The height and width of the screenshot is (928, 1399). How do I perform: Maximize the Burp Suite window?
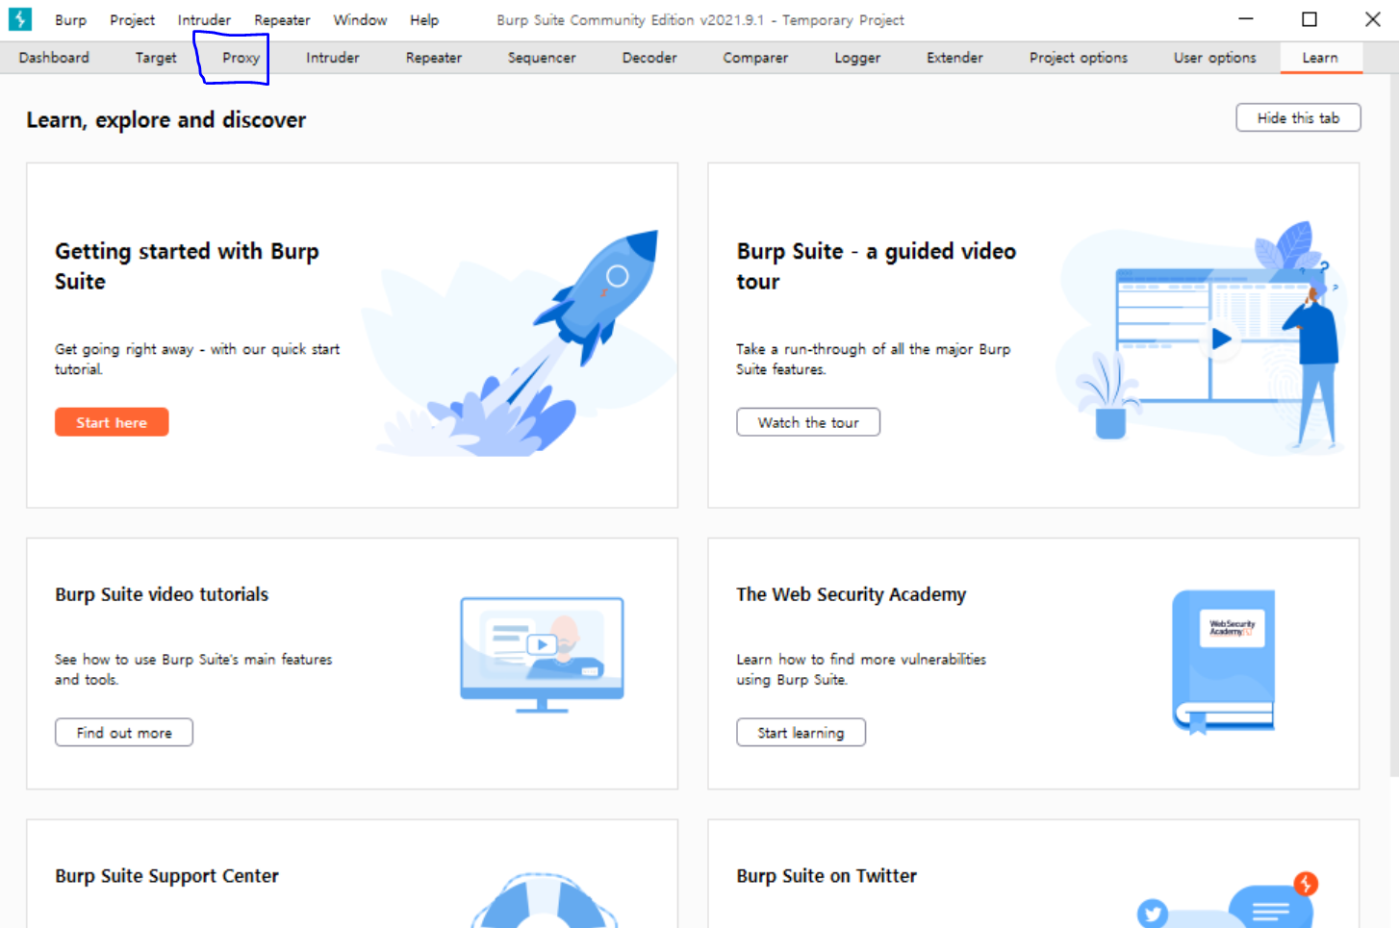[1310, 19]
